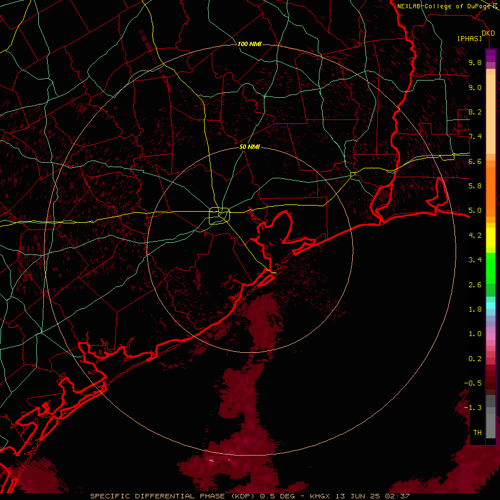Click the 0.2 color scale value
500x500 pixels.
475,359
